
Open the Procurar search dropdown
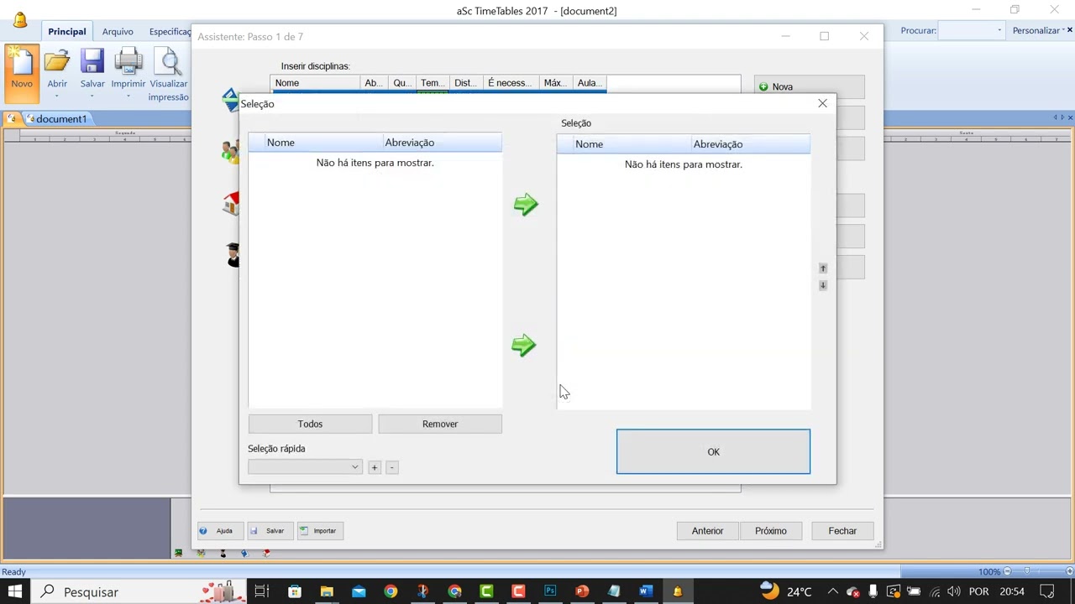tap(999, 31)
